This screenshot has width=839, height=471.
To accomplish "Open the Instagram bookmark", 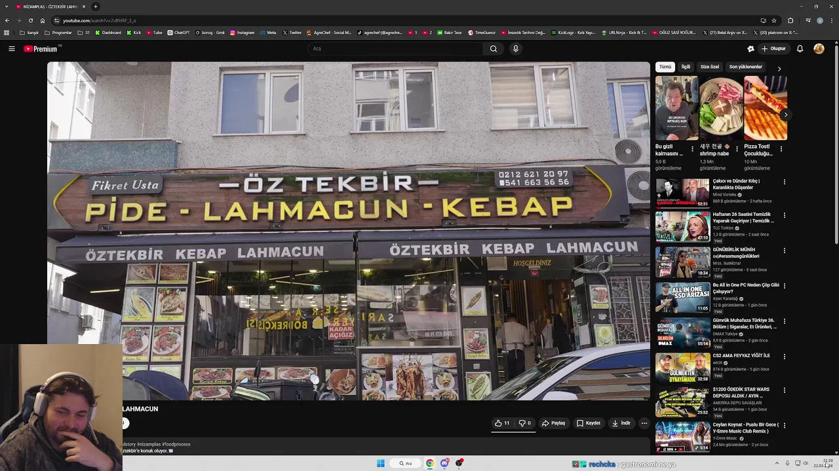I will (242, 32).
